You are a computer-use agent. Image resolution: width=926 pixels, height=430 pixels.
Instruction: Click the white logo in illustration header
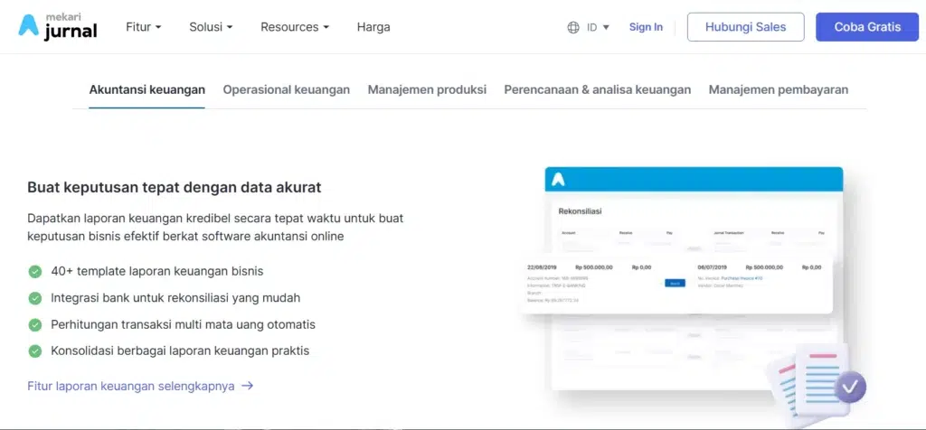pyautogui.click(x=558, y=179)
